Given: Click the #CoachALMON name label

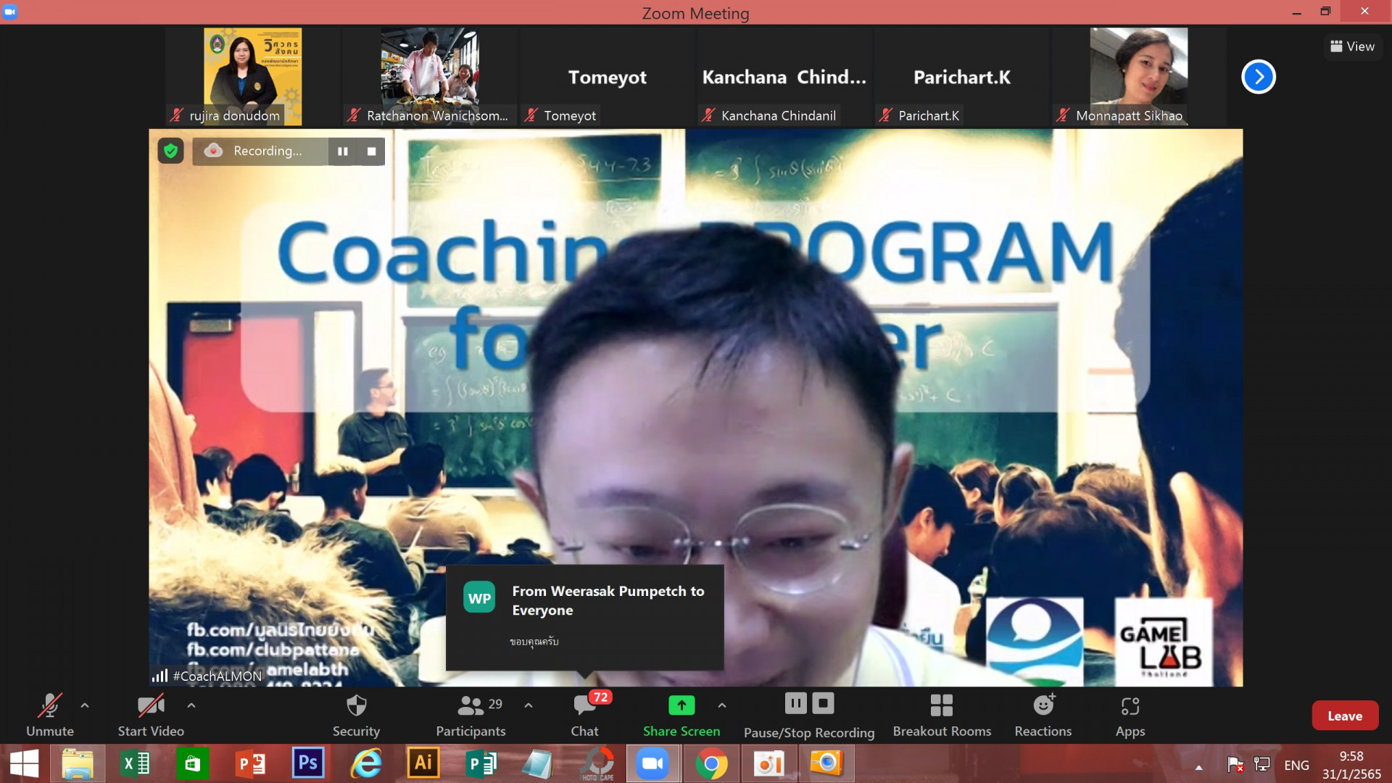Looking at the screenshot, I should (x=217, y=676).
